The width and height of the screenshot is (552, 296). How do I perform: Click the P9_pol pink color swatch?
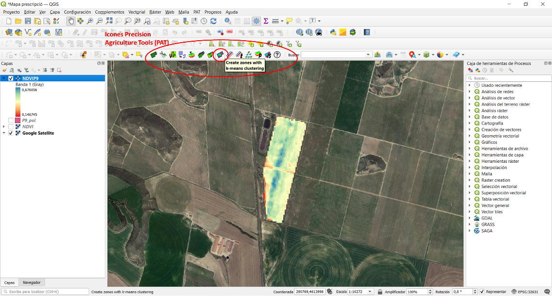tap(17, 121)
